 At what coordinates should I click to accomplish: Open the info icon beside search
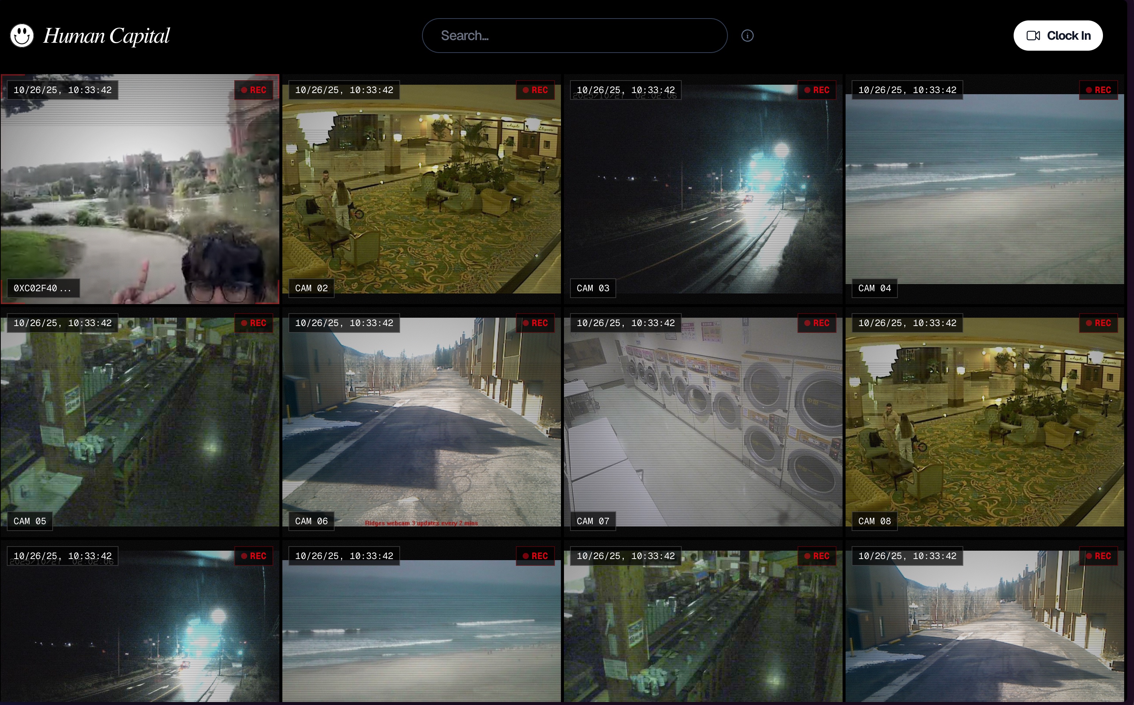point(747,36)
